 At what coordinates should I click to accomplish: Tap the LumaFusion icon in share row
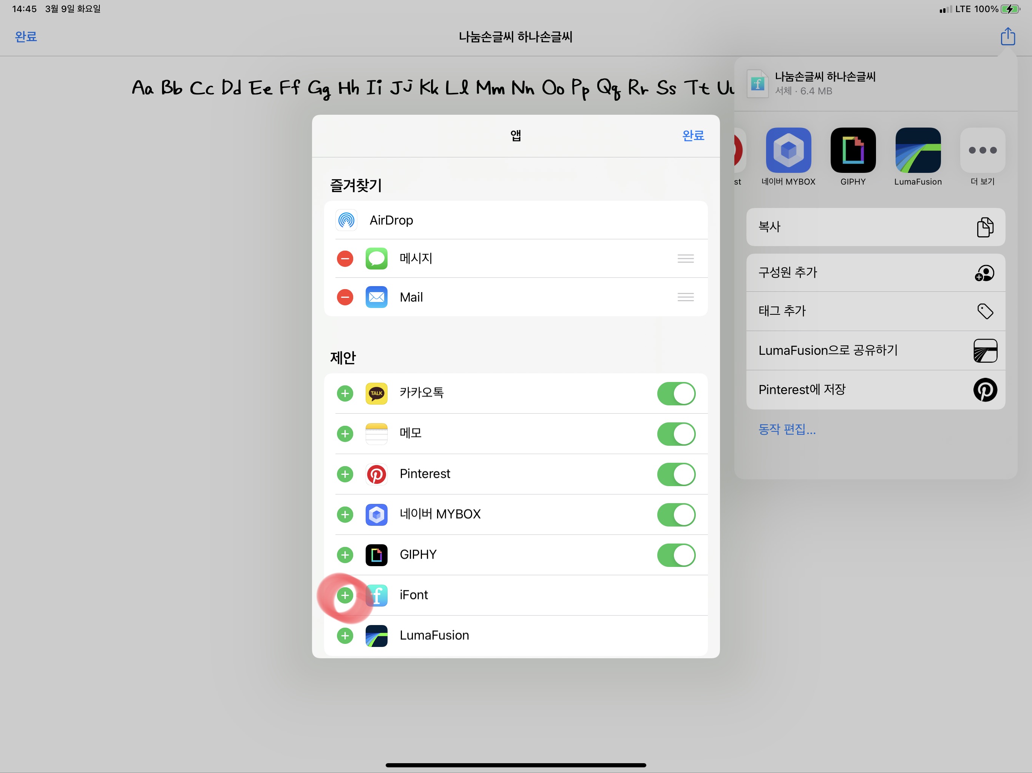(917, 150)
